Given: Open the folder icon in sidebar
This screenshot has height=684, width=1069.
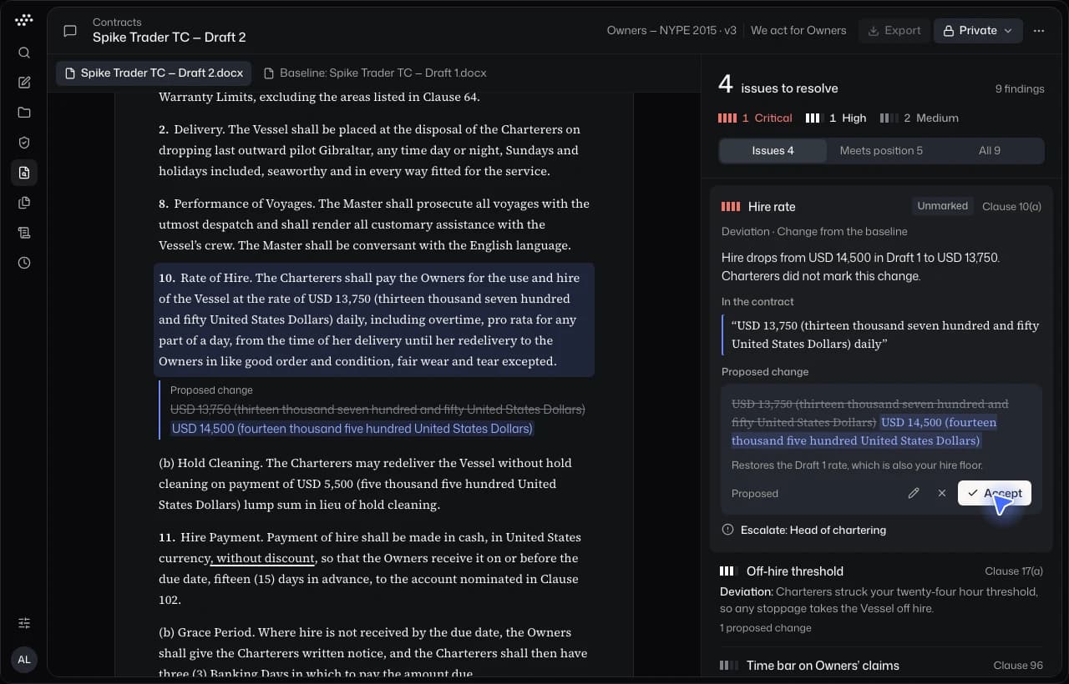Looking at the screenshot, I should click(x=24, y=113).
